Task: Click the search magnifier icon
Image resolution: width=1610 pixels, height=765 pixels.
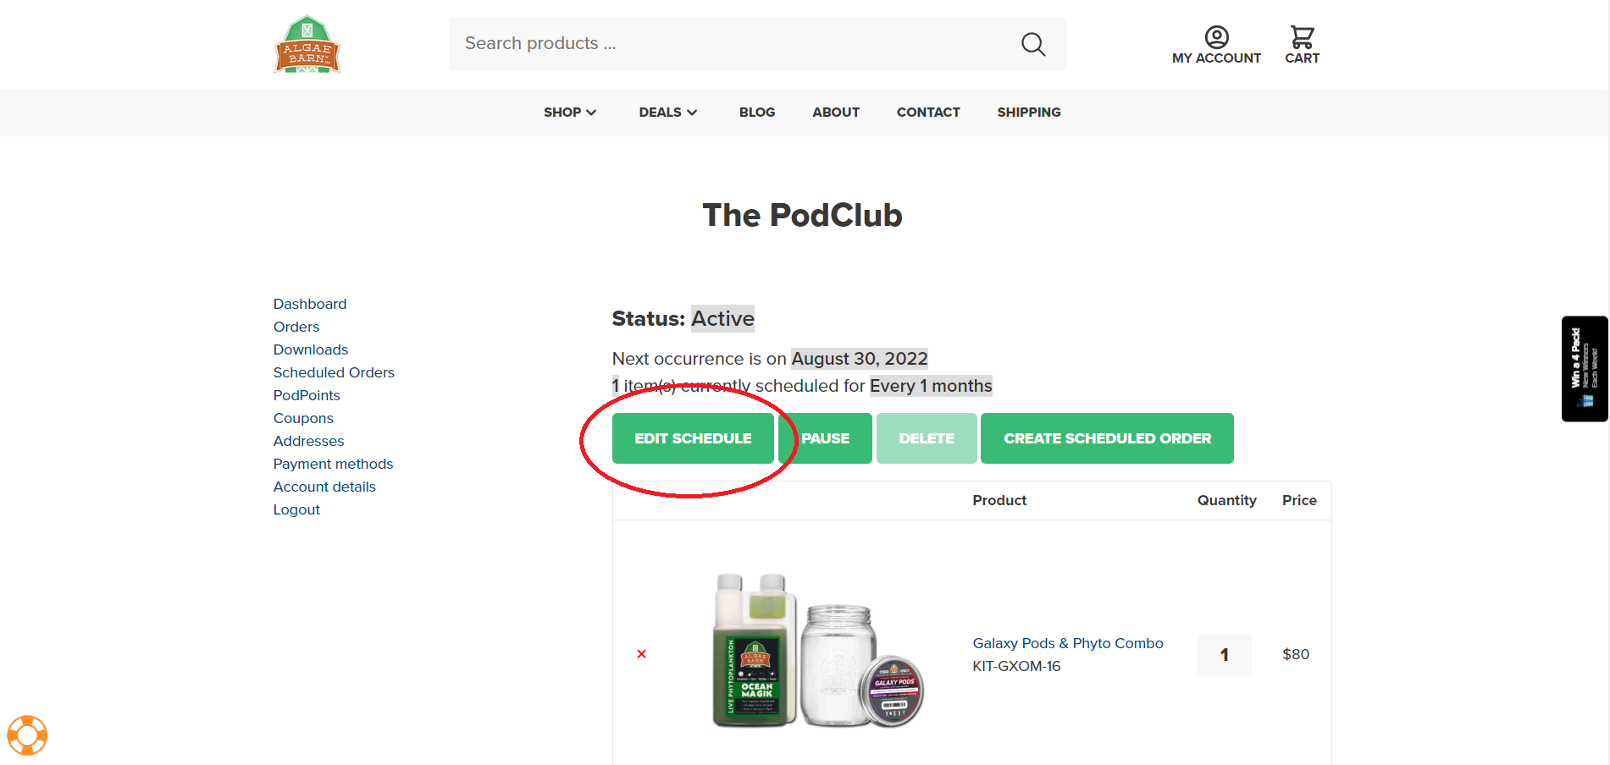Action: [x=1032, y=44]
